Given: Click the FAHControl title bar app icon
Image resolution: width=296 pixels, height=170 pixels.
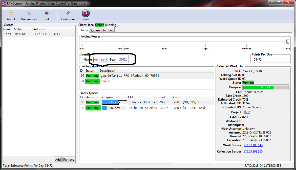Looking at the screenshot, I should point(3,3).
